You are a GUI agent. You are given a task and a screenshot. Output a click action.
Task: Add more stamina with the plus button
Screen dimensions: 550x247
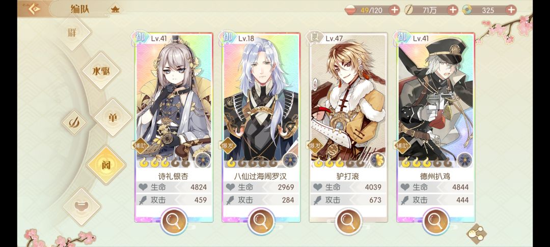395,10
